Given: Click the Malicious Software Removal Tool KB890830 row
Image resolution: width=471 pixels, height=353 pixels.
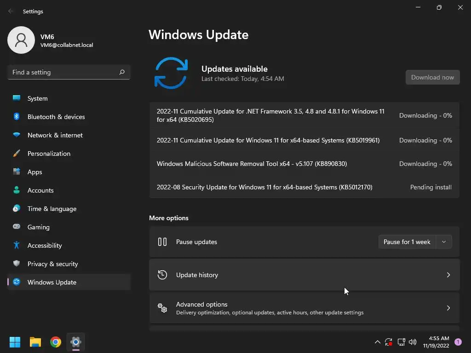Looking at the screenshot, I should click(x=304, y=164).
